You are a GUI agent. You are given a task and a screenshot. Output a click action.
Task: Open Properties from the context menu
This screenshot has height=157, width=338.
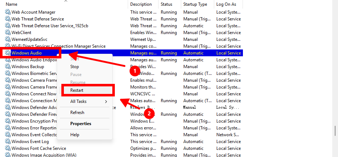click(x=81, y=124)
